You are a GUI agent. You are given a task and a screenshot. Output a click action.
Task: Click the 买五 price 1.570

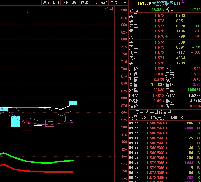click(x=159, y=63)
